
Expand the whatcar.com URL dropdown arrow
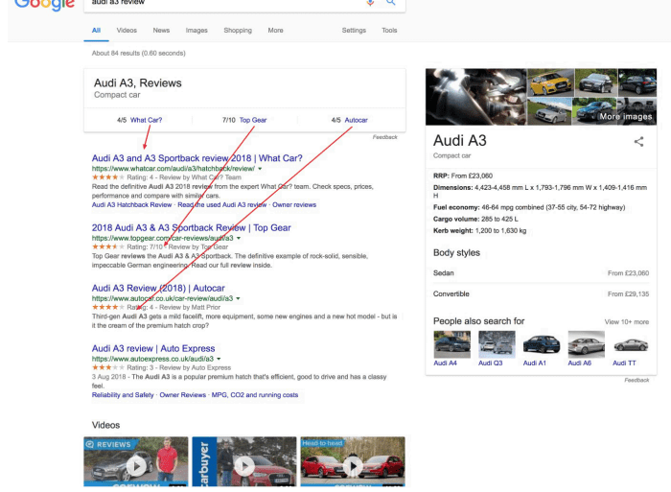click(260, 169)
